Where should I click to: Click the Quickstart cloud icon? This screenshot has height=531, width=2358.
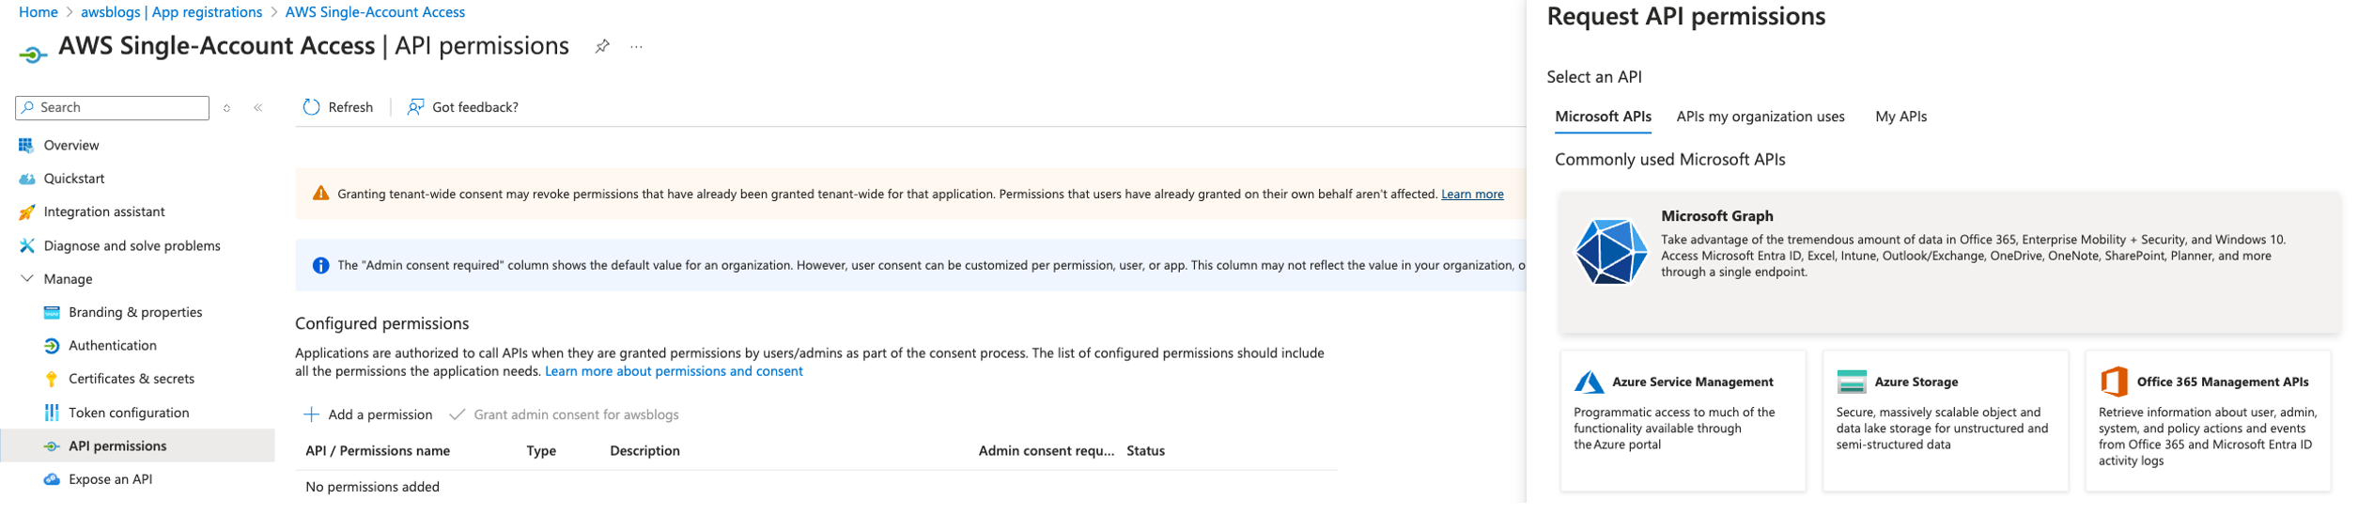pos(26,179)
